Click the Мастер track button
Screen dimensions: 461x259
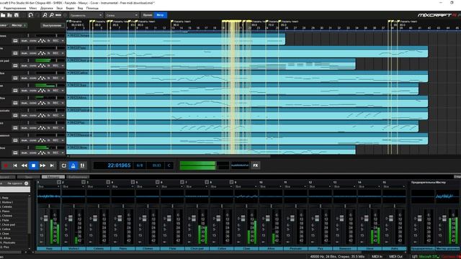click(x=18, y=26)
